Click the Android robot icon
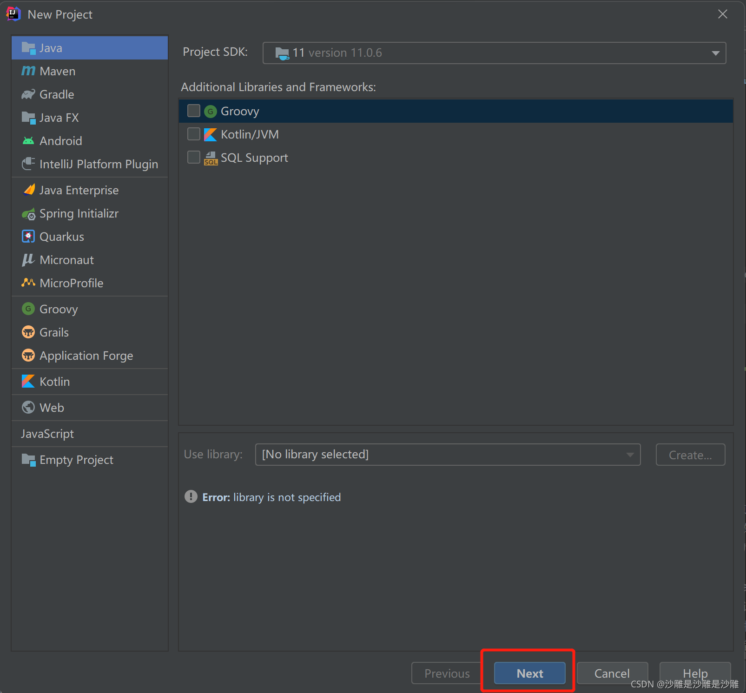Viewport: 746px width, 693px height. tap(28, 140)
